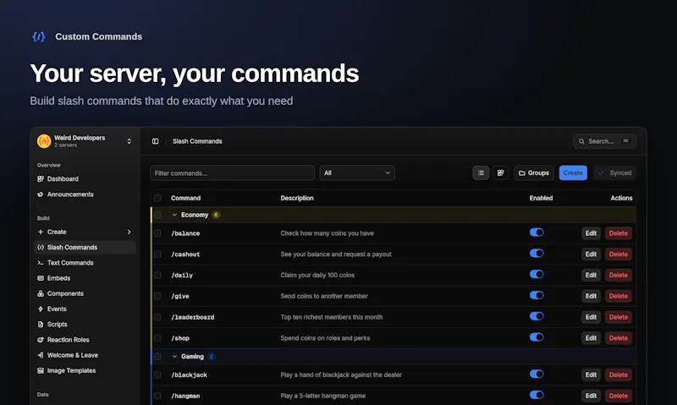Screen dimensions: 677x405
Task: Disable the /balance command toggle
Action: click(537, 233)
